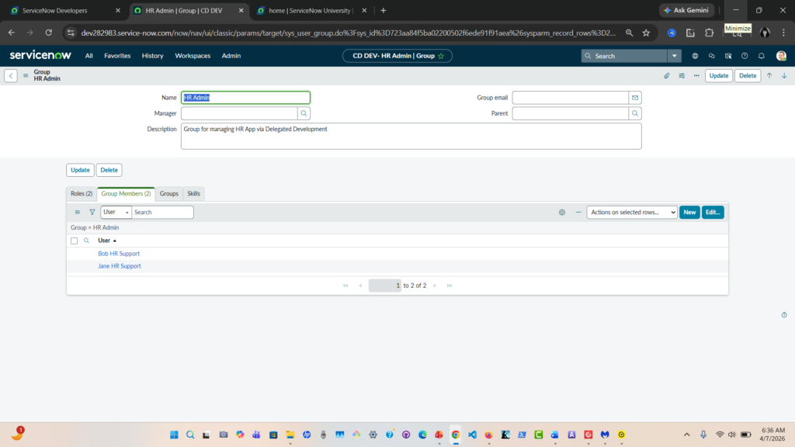Switch to the Roles (2) tab
The height and width of the screenshot is (447, 795).
tap(82, 193)
